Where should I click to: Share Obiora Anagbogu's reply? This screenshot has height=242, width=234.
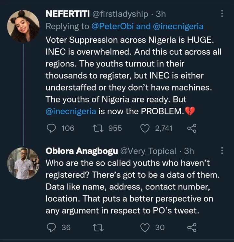tap(192, 227)
